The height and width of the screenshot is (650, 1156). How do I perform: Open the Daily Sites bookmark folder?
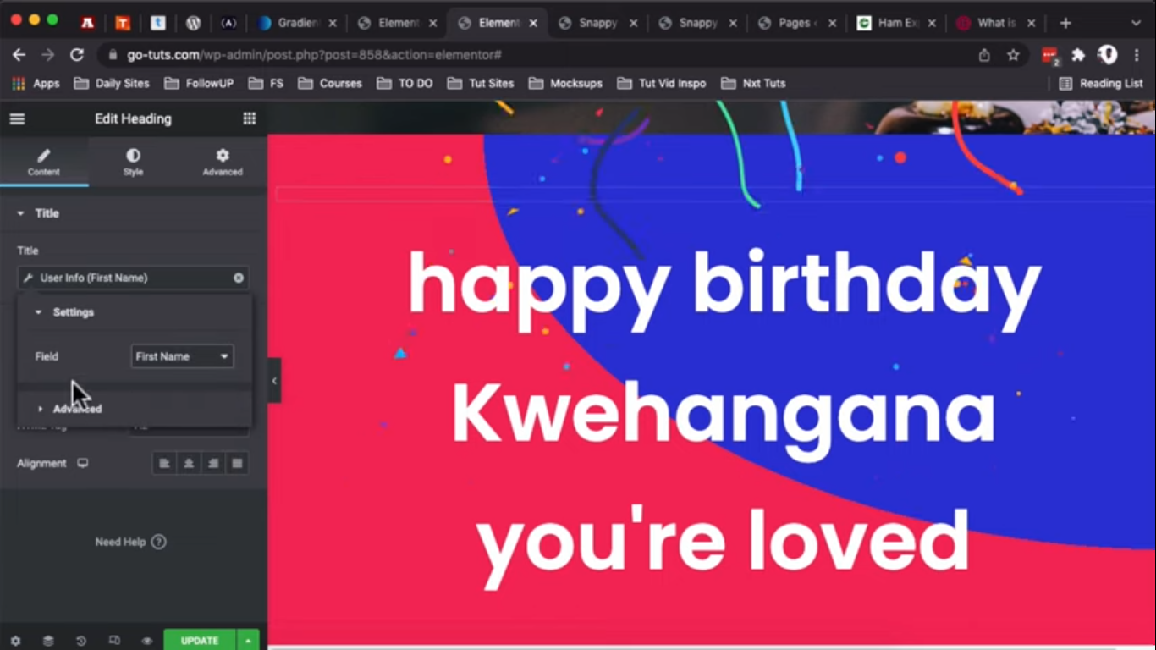click(112, 84)
